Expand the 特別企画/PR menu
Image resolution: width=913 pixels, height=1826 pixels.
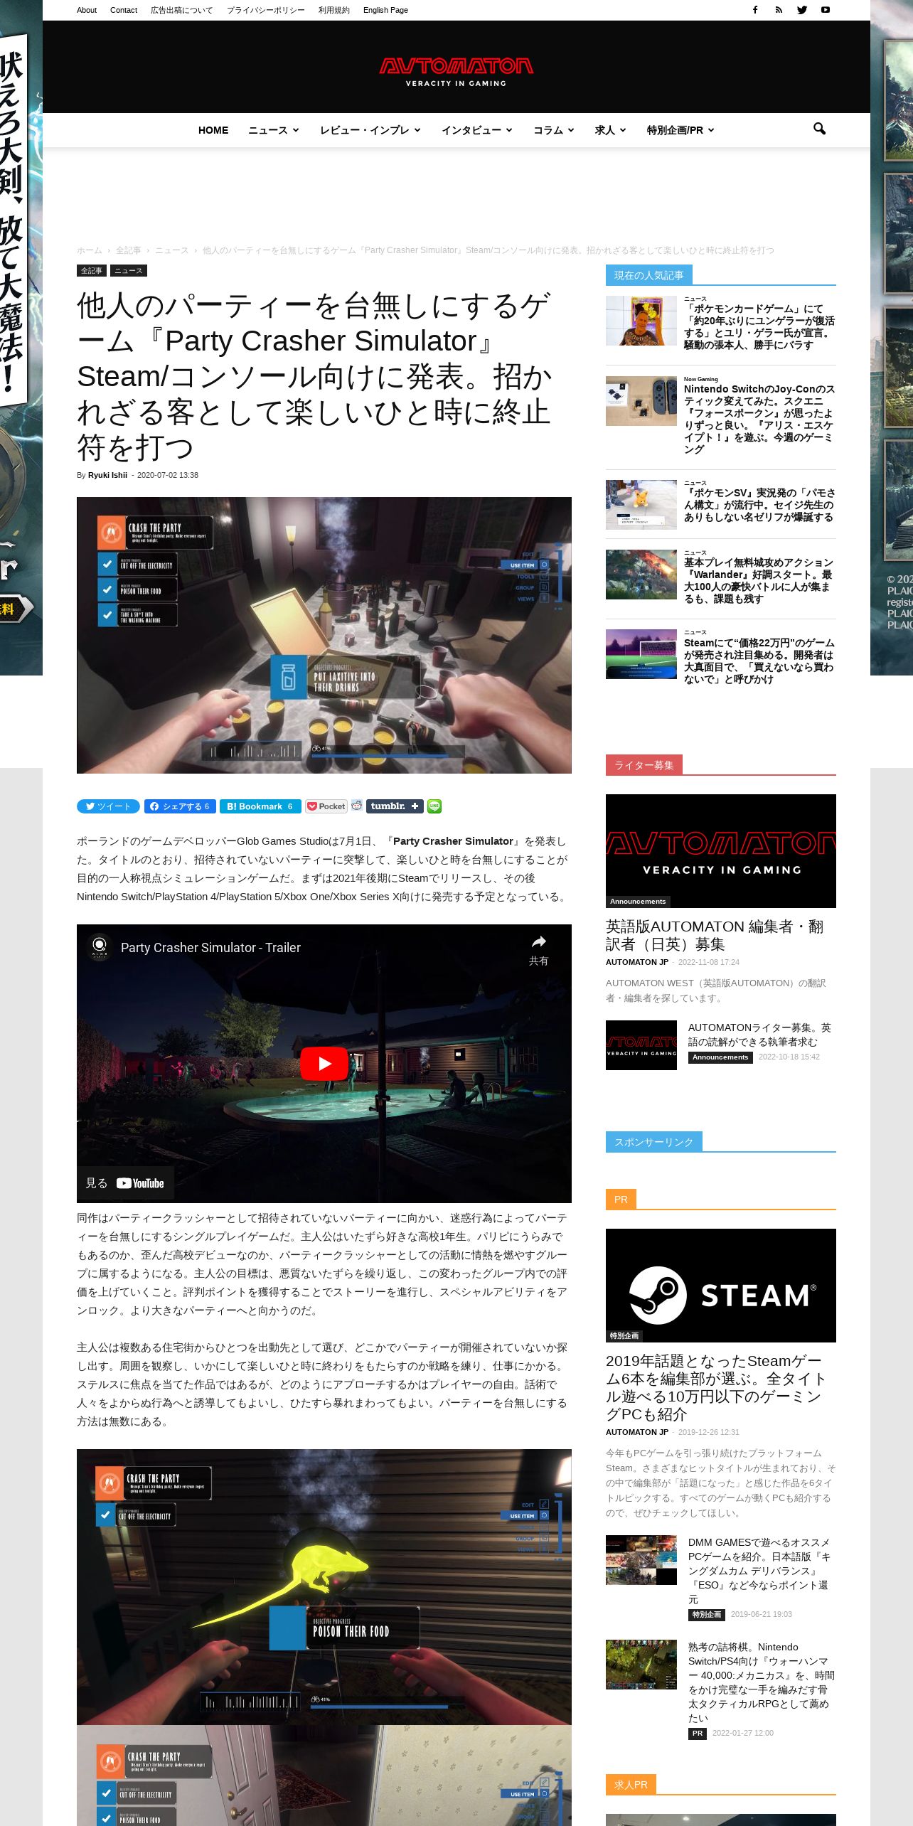click(x=680, y=130)
